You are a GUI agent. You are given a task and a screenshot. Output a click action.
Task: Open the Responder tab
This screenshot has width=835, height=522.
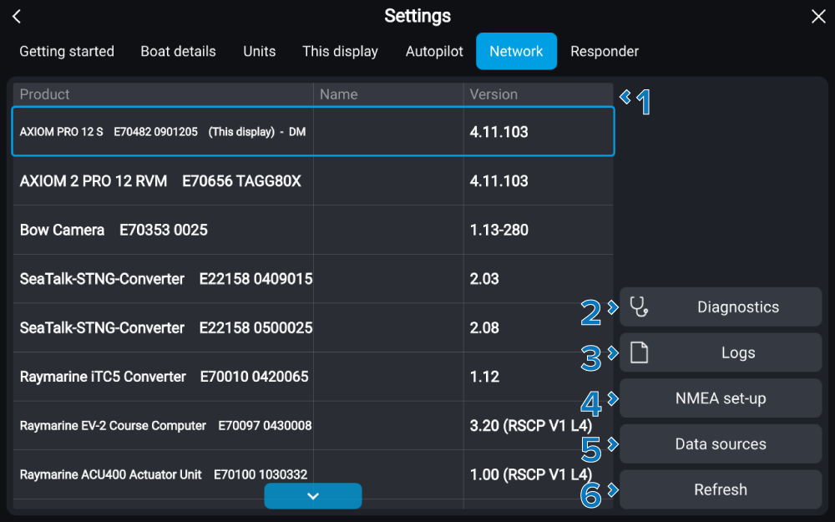(605, 51)
